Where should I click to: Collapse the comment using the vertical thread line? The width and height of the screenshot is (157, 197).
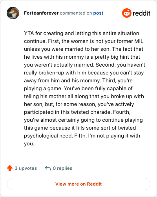tap(13, 89)
